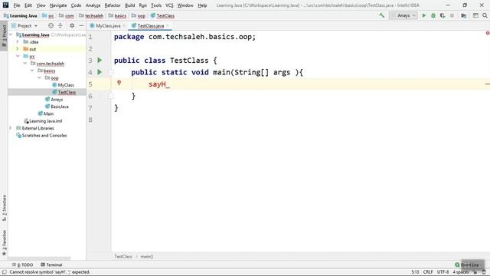The image size is (490, 276).
Task: Collapse the src folder
Action: [x=18, y=56]
